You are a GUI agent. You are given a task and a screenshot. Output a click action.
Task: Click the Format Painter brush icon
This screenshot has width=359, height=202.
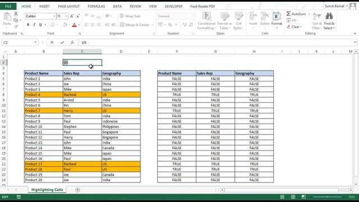[x=16, y=26]
